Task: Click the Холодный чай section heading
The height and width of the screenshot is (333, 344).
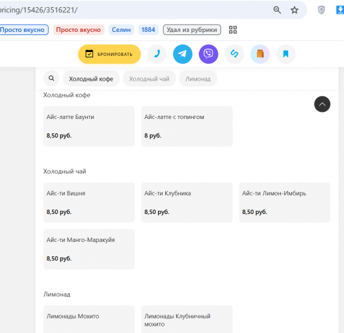Action: [65, 171]
